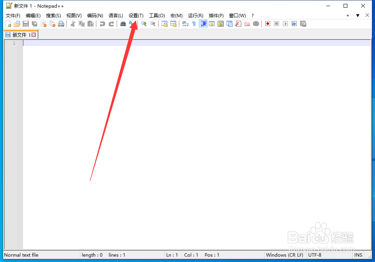Click the Open file folder icon
375x262 pixels.
(17, 24)
